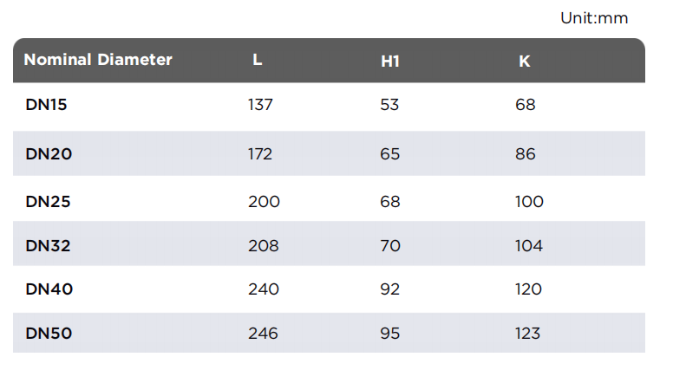Select the H1 value 95 cell
Screen dimensions: 673x370
click(x=390, y=333)
